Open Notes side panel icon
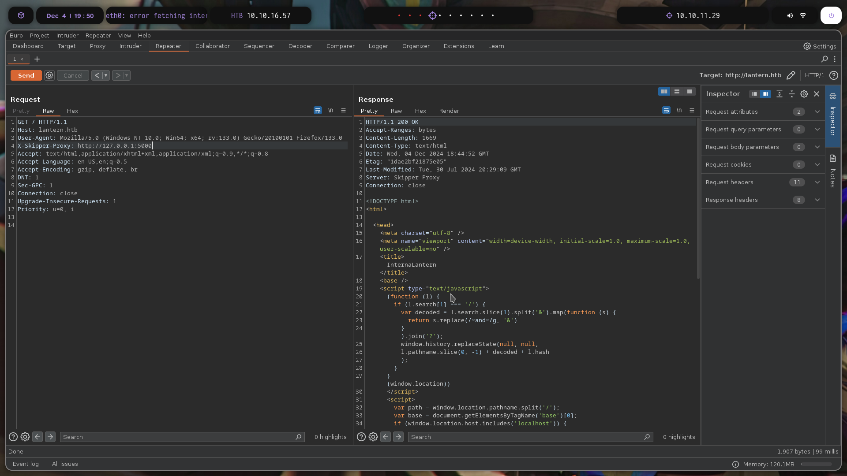This screenshot has width=847, height=476. [x=833, y=172]
